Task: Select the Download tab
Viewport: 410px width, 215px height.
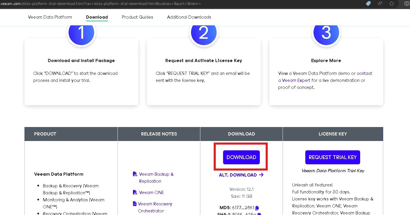Action: pos(97,17)
